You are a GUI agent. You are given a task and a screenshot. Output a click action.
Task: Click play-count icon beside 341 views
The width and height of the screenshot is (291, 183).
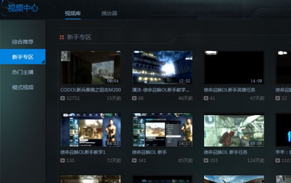pyautogui.click(x=134, y=160)
